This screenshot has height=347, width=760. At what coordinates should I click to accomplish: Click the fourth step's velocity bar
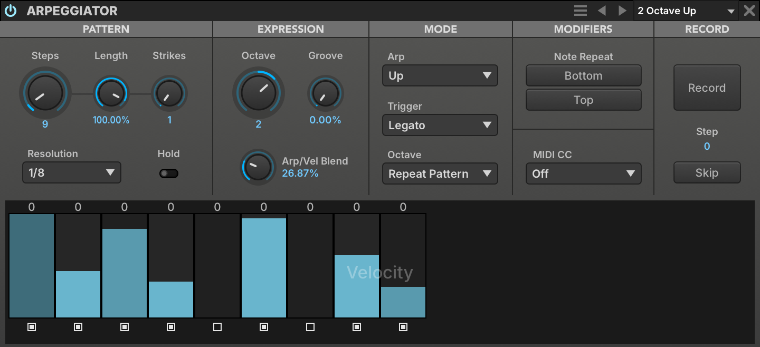tap(171, 266)
